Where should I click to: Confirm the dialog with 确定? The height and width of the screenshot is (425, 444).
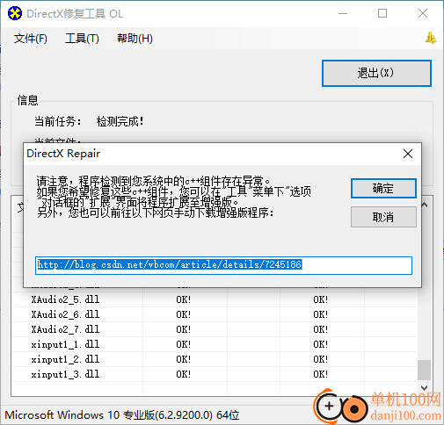383,188
